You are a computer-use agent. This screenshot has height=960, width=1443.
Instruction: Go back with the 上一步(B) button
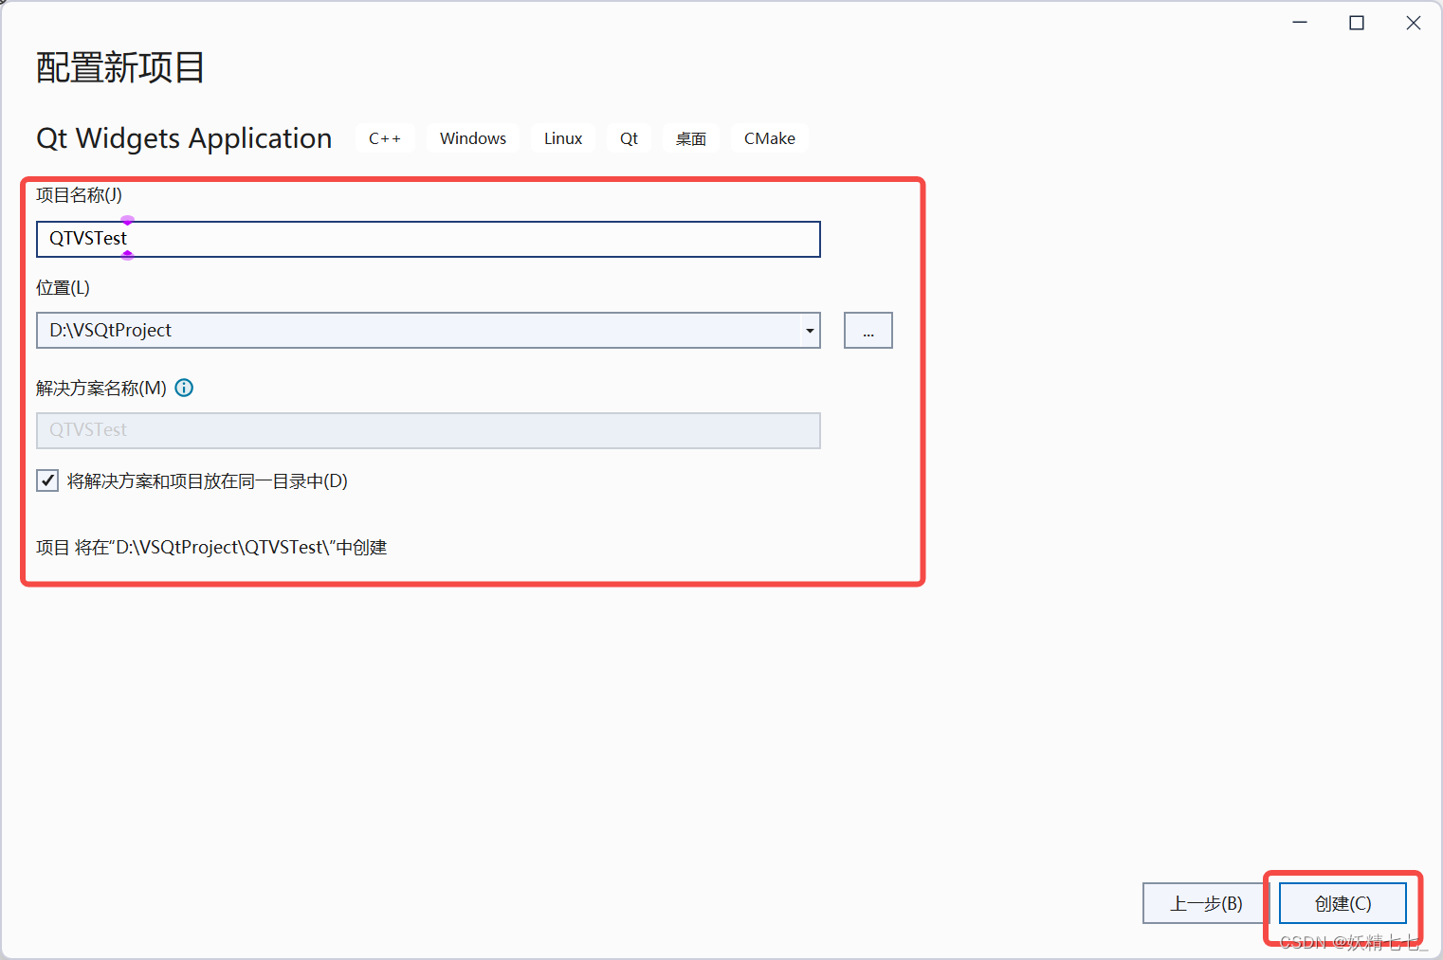tap(1206, 903)
